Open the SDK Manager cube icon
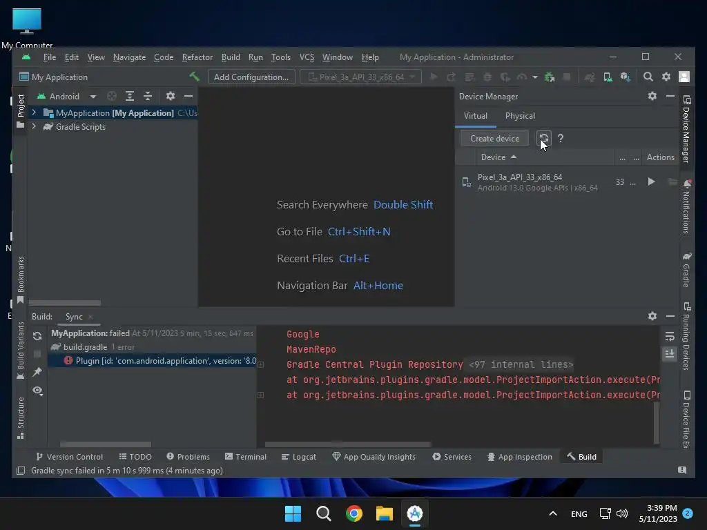This screenshot has width=707, height=530. pos(625,77)
